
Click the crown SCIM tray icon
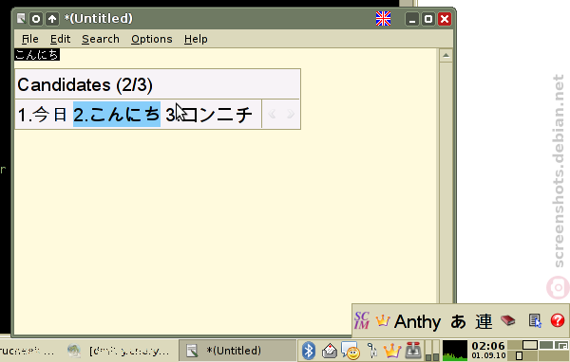tap(391, 351)
